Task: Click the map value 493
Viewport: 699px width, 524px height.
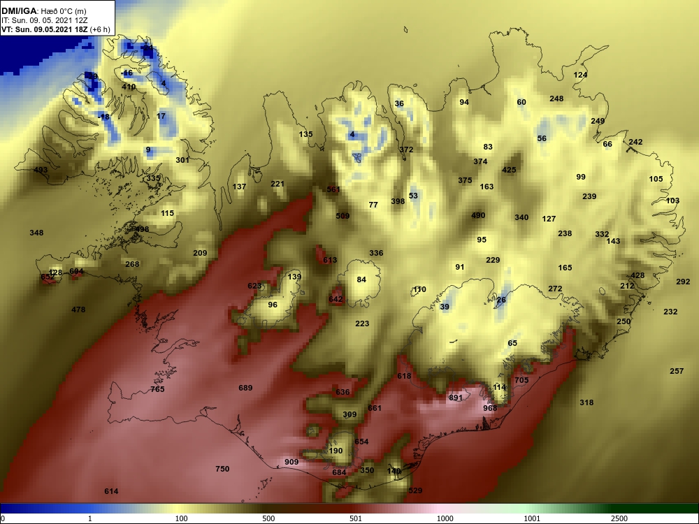Action: (41, 170)
